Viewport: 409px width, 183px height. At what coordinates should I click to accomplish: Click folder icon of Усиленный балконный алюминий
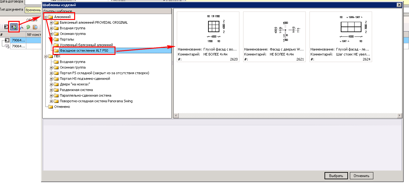pyautogui.click(x=56, y=45)
